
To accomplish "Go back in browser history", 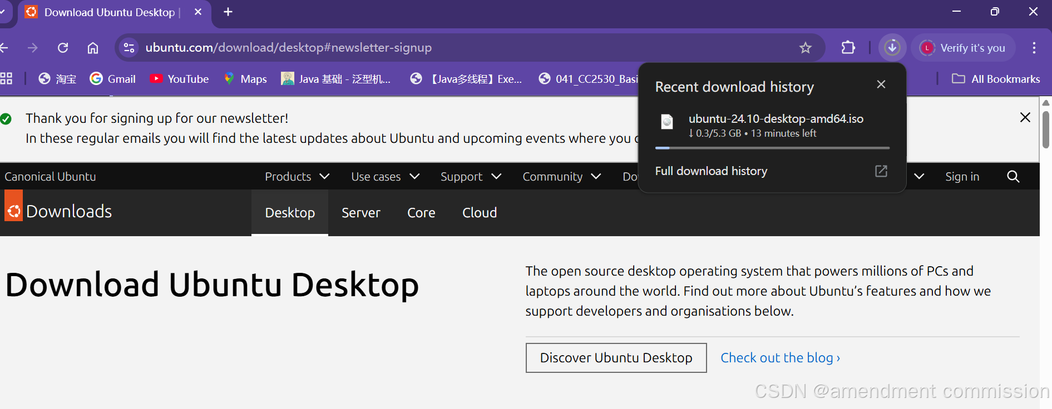I will 3,48.
